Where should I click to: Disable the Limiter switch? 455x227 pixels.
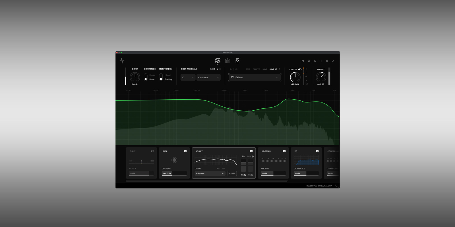[300, 70]
